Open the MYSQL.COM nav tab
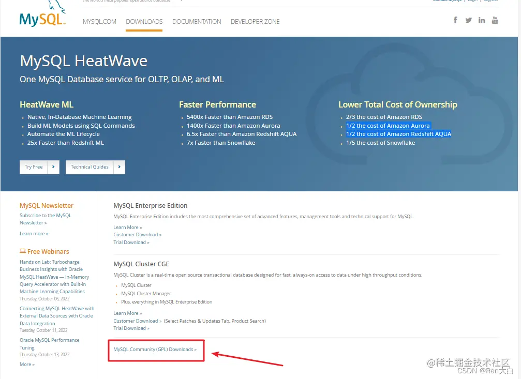Viewport: 521px width, 379px height. [x=99, y=22]
